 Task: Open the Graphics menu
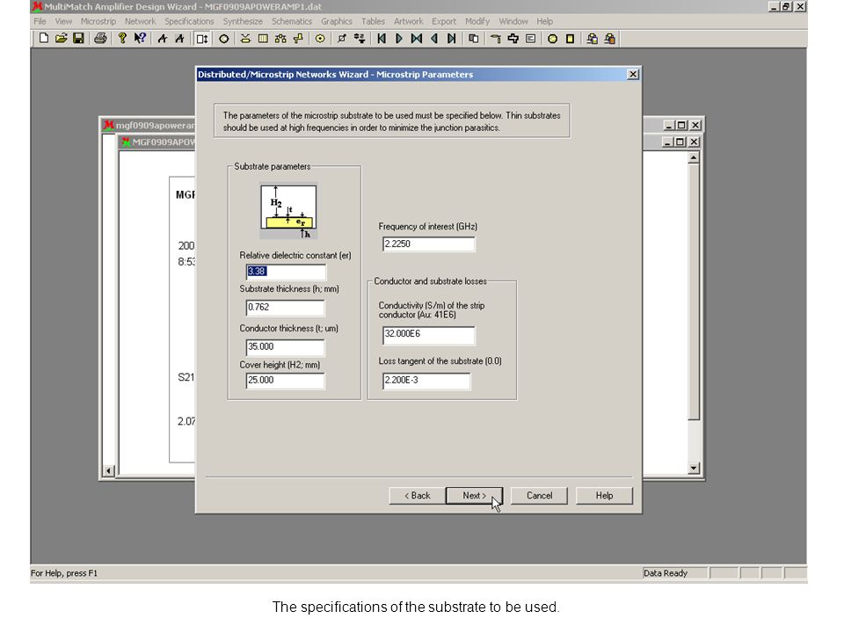(x=337, y=21)
